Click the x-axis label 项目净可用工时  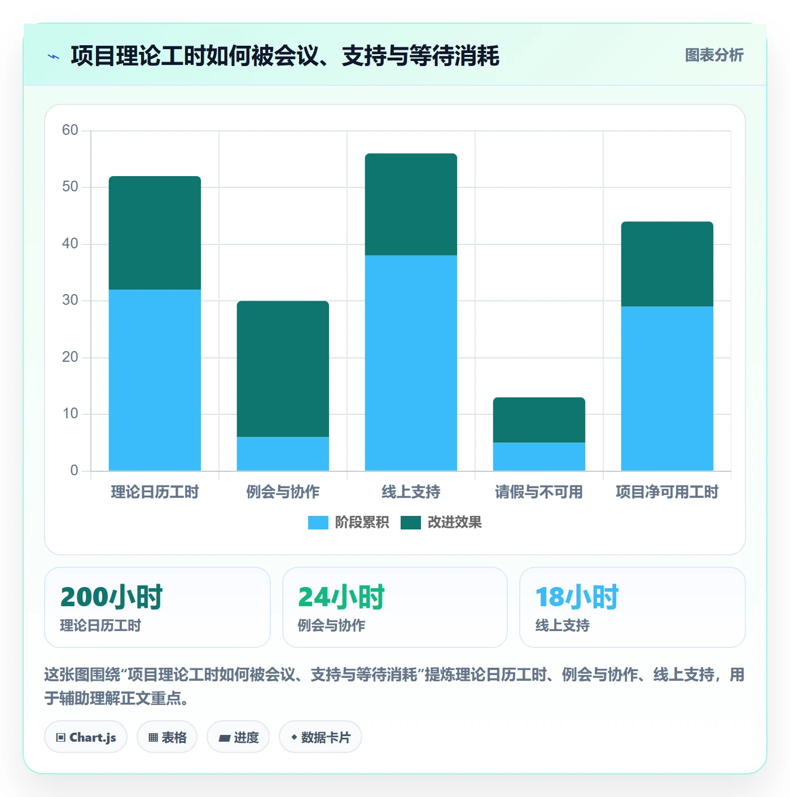click(667, 492)
